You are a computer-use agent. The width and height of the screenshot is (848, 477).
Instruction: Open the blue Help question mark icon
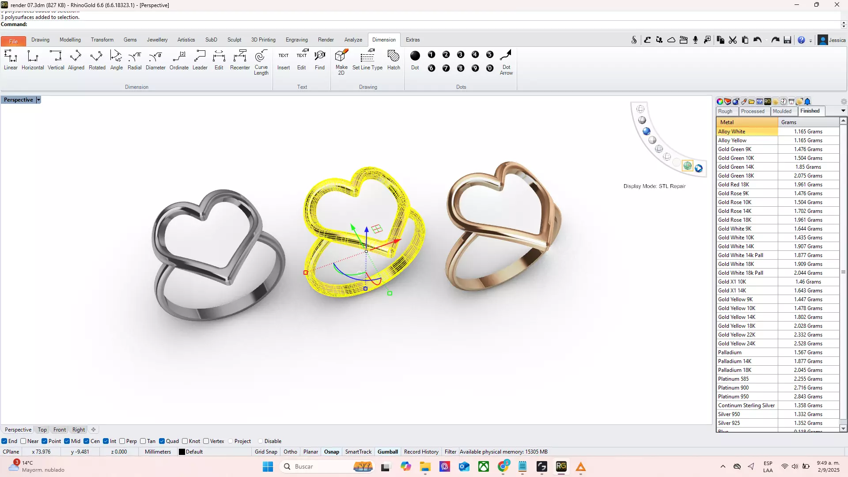pos(801,40)
